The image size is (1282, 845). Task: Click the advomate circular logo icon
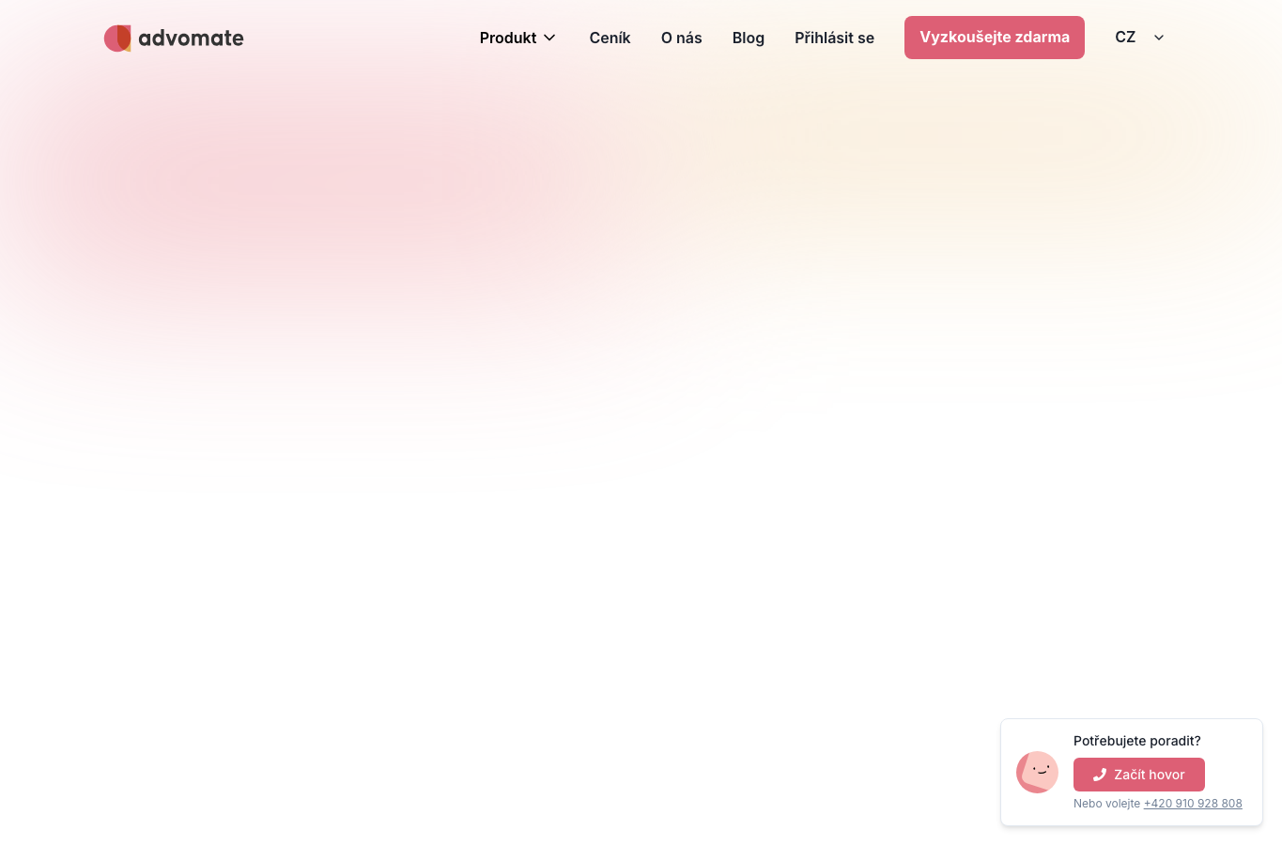coord(117,38)
